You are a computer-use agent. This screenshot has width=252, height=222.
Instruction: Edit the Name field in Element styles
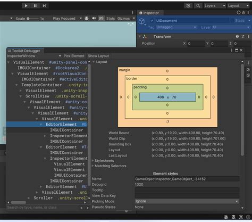tap(187, 179)
